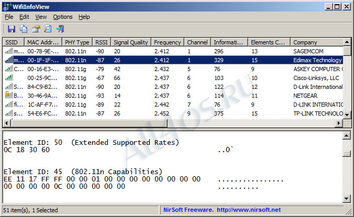
Task: Click the horizontal scrollbar right arrow
Action: pyautogui.click(x=339, y=123)
